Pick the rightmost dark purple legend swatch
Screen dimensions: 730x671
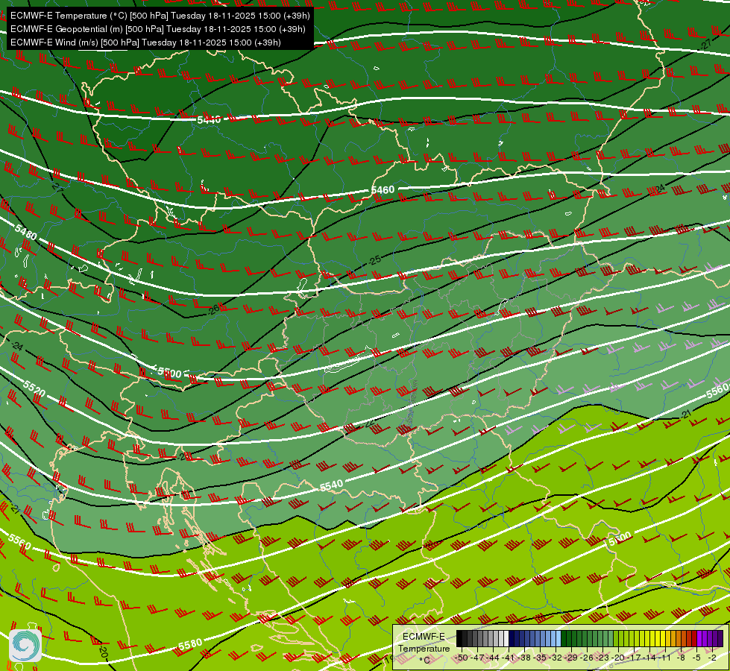click(721, 638)
